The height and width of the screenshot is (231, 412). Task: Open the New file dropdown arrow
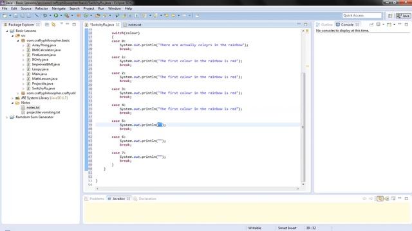pyautogui.click(x=10, y=15)
